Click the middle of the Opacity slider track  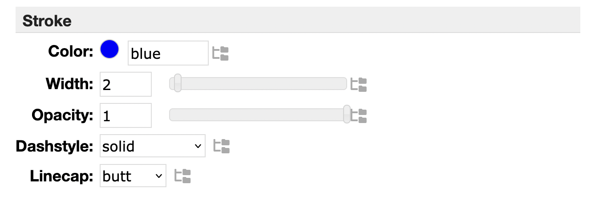point(258,115)
